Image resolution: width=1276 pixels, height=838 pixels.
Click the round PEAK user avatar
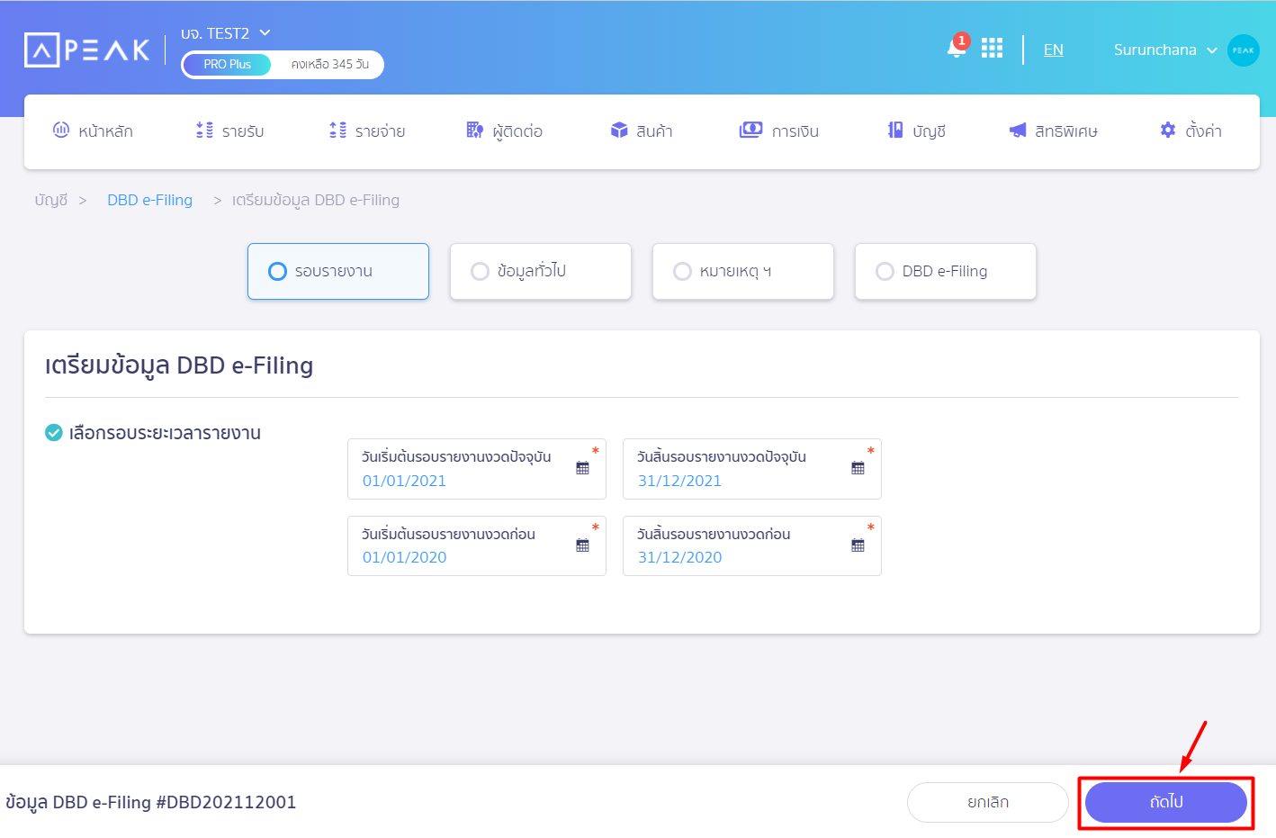[x=1244, y=50]
